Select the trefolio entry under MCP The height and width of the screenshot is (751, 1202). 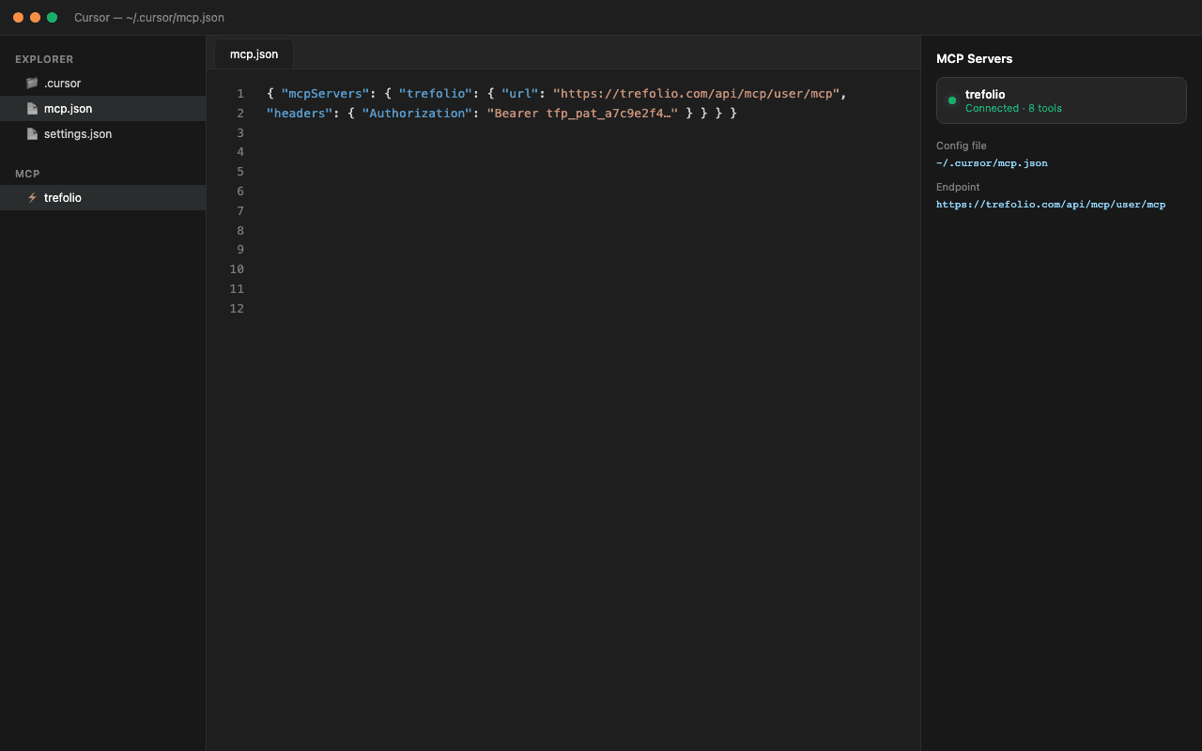click(102, 198)
